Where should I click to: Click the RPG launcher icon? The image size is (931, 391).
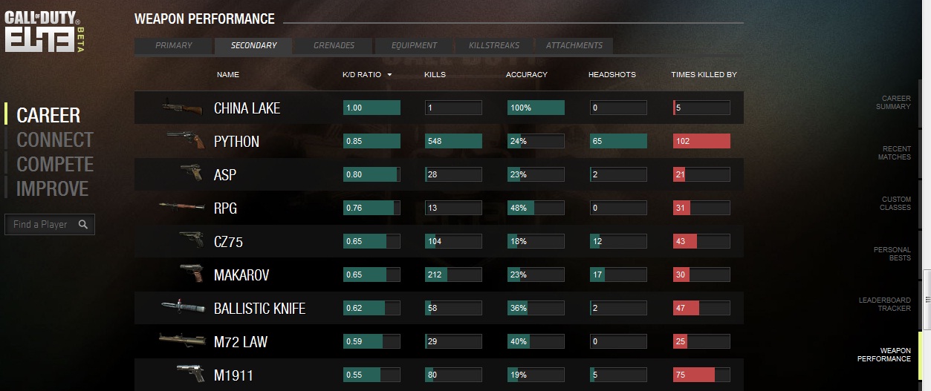click(181, 207)
